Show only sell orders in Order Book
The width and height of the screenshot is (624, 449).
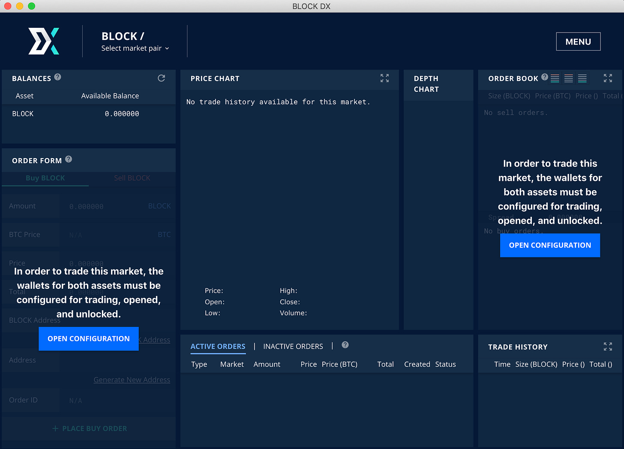click(x=569, y=78)
